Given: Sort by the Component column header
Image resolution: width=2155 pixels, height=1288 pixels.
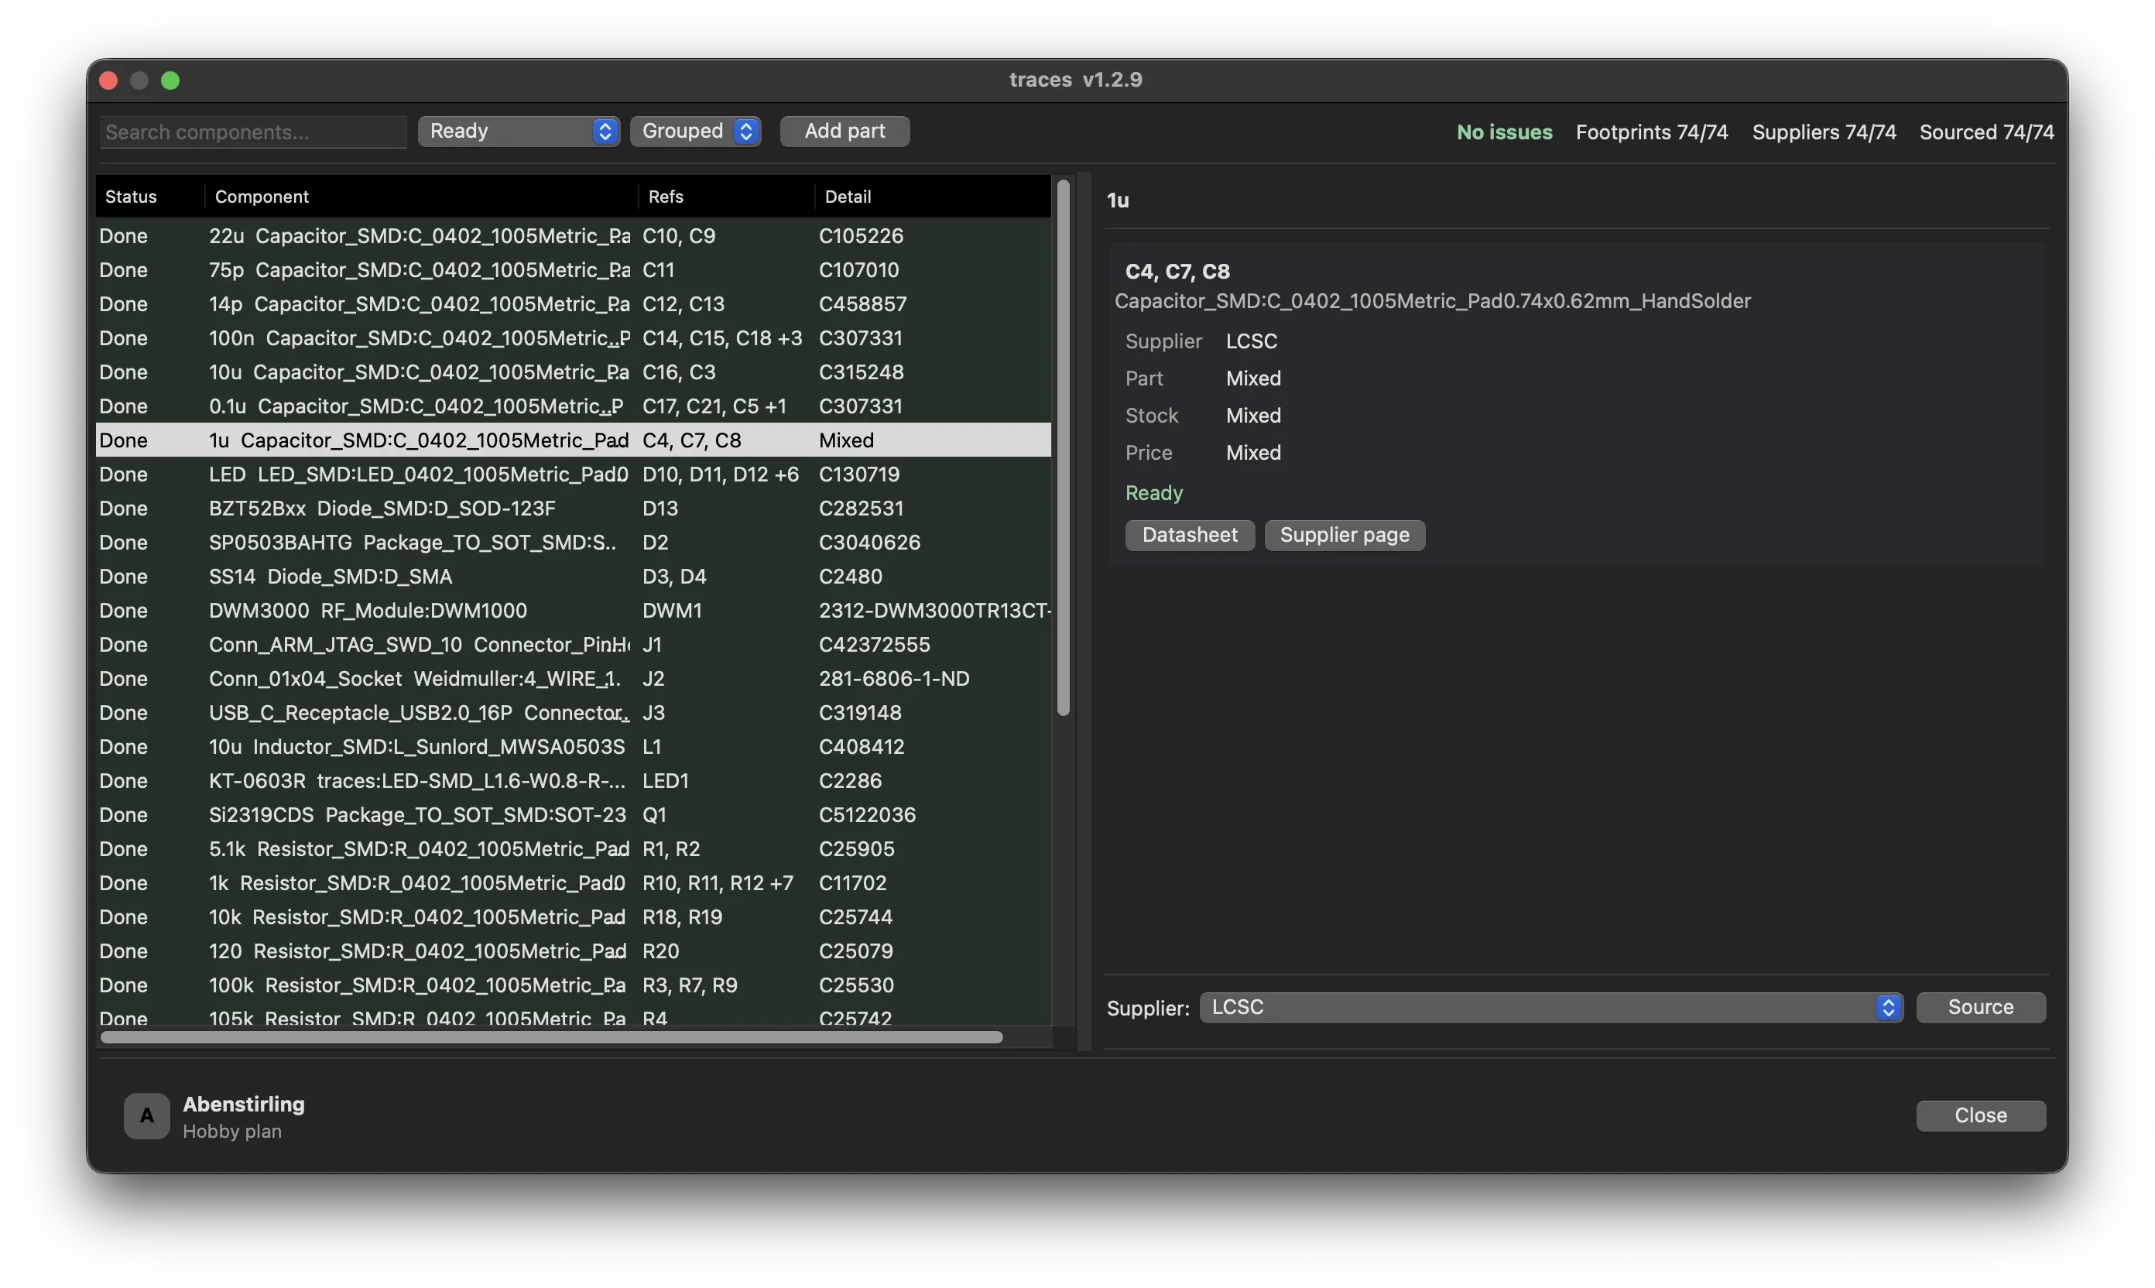Looking at the screenshot, I should [261, 196].
